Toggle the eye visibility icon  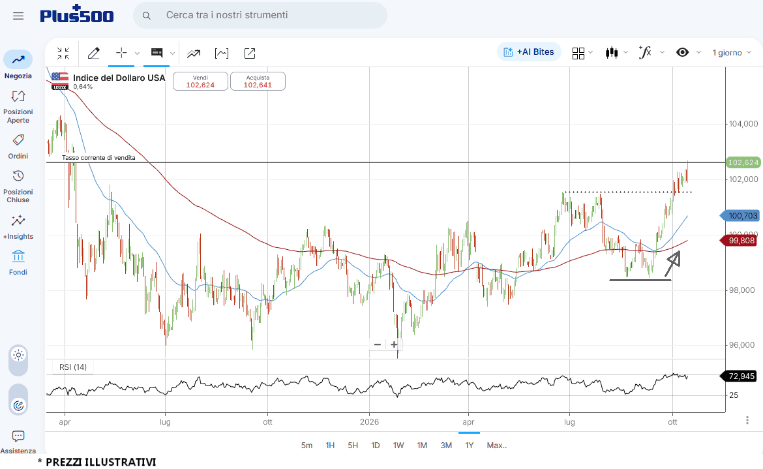(x=683, y=52)
